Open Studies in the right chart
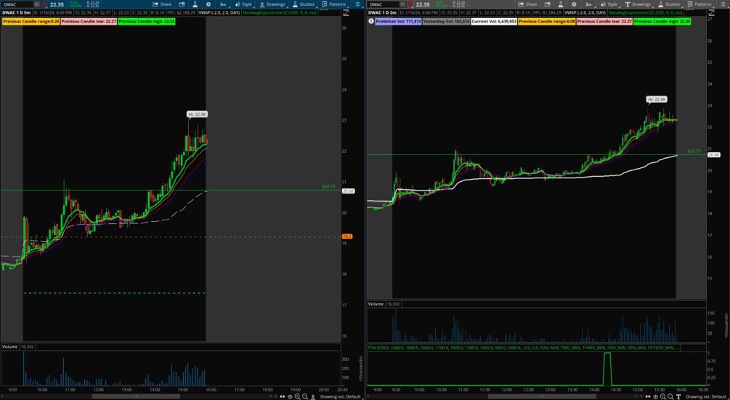 pos(669,4)
